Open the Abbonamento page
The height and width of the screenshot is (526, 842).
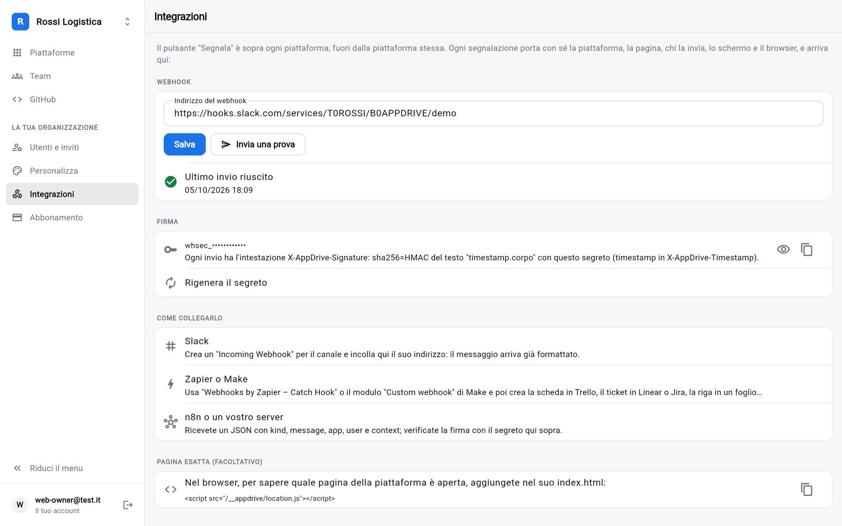point(72,217)
